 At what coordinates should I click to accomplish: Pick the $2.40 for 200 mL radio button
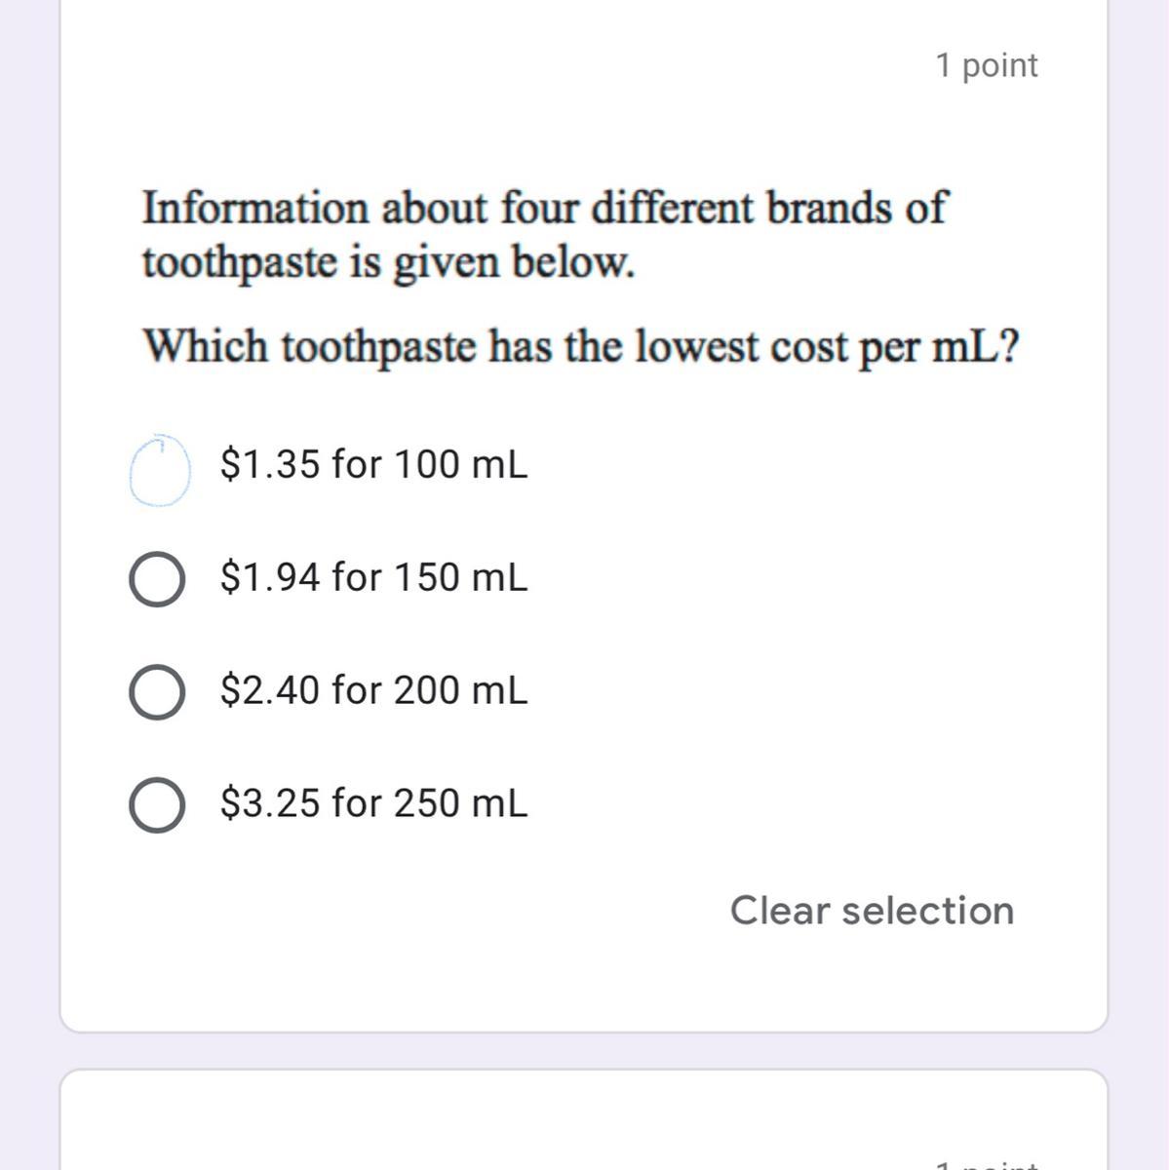pyautogui.click(x=156, y=692)
